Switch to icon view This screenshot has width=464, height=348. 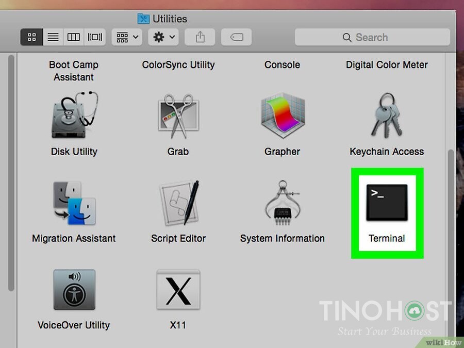(x=31, y=37)
